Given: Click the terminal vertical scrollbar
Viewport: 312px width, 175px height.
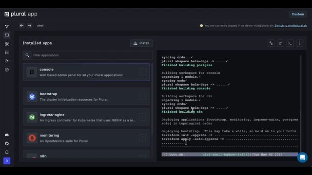Looking at the screenshot, I should [x=300, y=103].
